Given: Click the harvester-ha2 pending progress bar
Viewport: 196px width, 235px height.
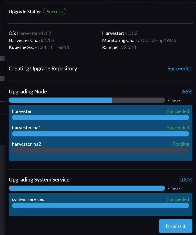Looking at the screenshot, I should click(x=100, y=150).
